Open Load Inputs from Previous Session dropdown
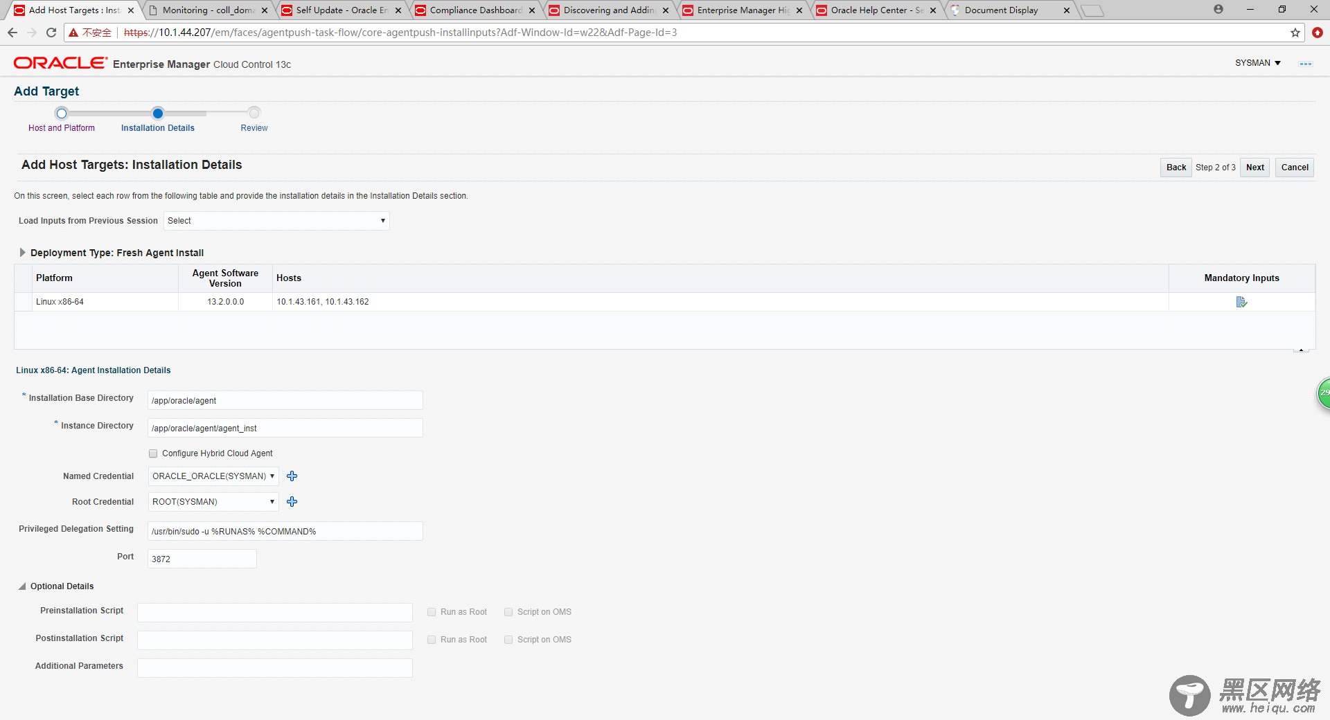Screen dimensions: 1330x720 point(276,221)
